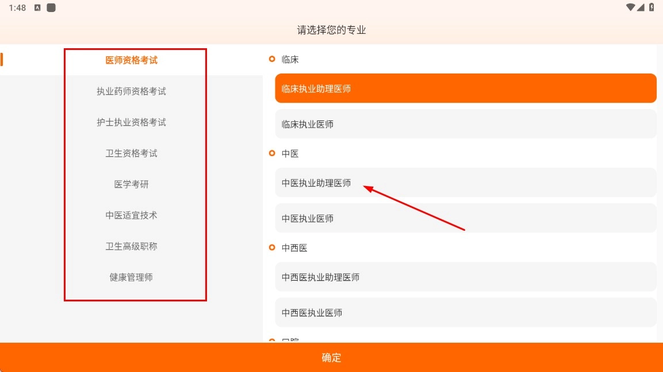Viewport: 663px width, 372px height.
Task: Choose 卫生资格考试 in the left sidebar
Action: 131,153
